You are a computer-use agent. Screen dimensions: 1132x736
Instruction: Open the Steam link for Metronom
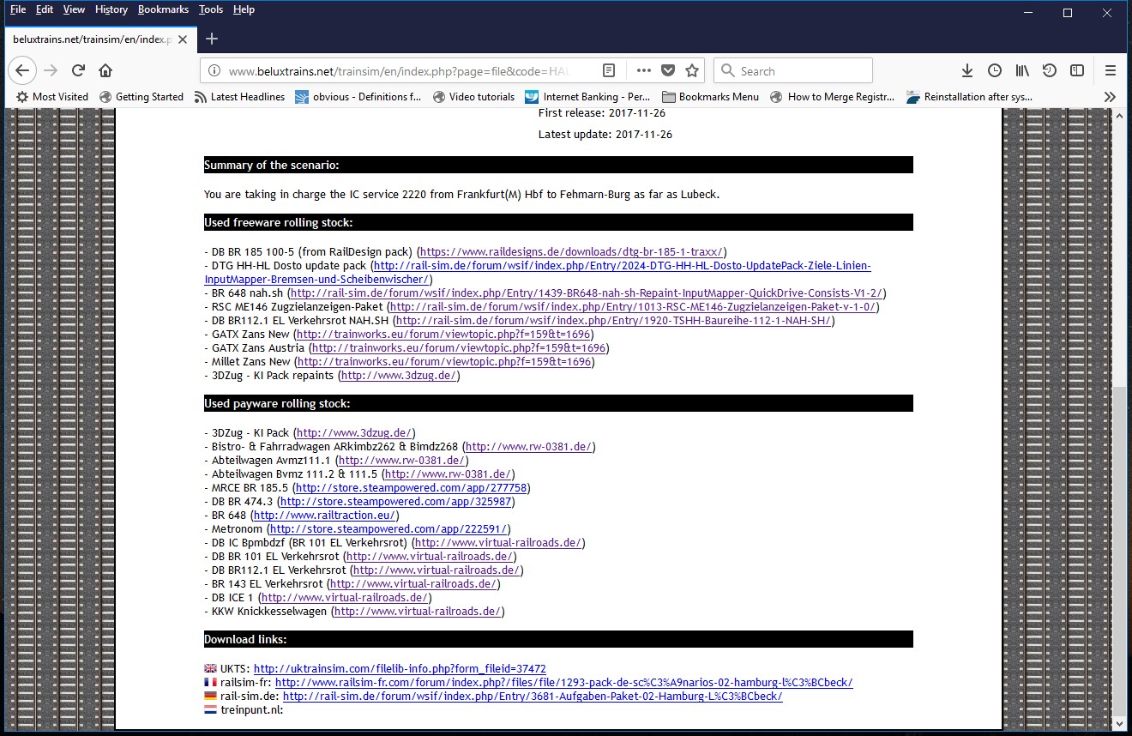click(x=388, y=529)
